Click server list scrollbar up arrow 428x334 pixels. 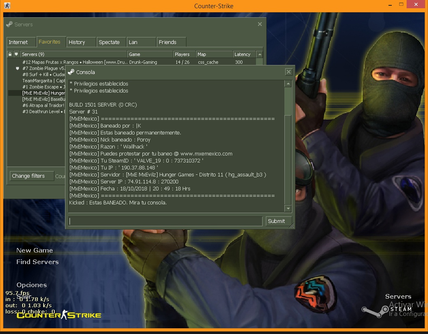(260, 54)
